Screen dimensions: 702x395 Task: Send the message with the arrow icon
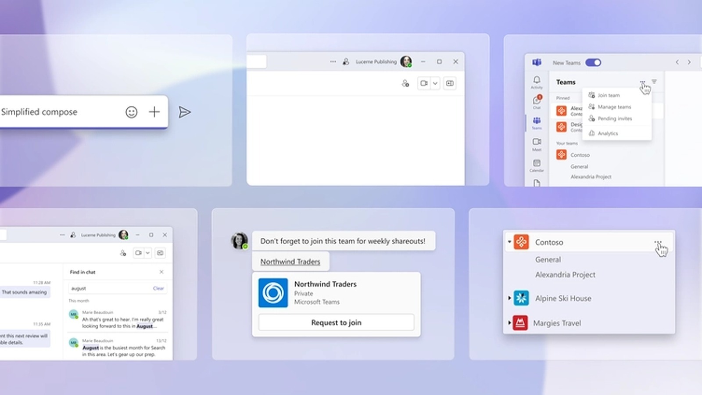click(x=185, y=112)
